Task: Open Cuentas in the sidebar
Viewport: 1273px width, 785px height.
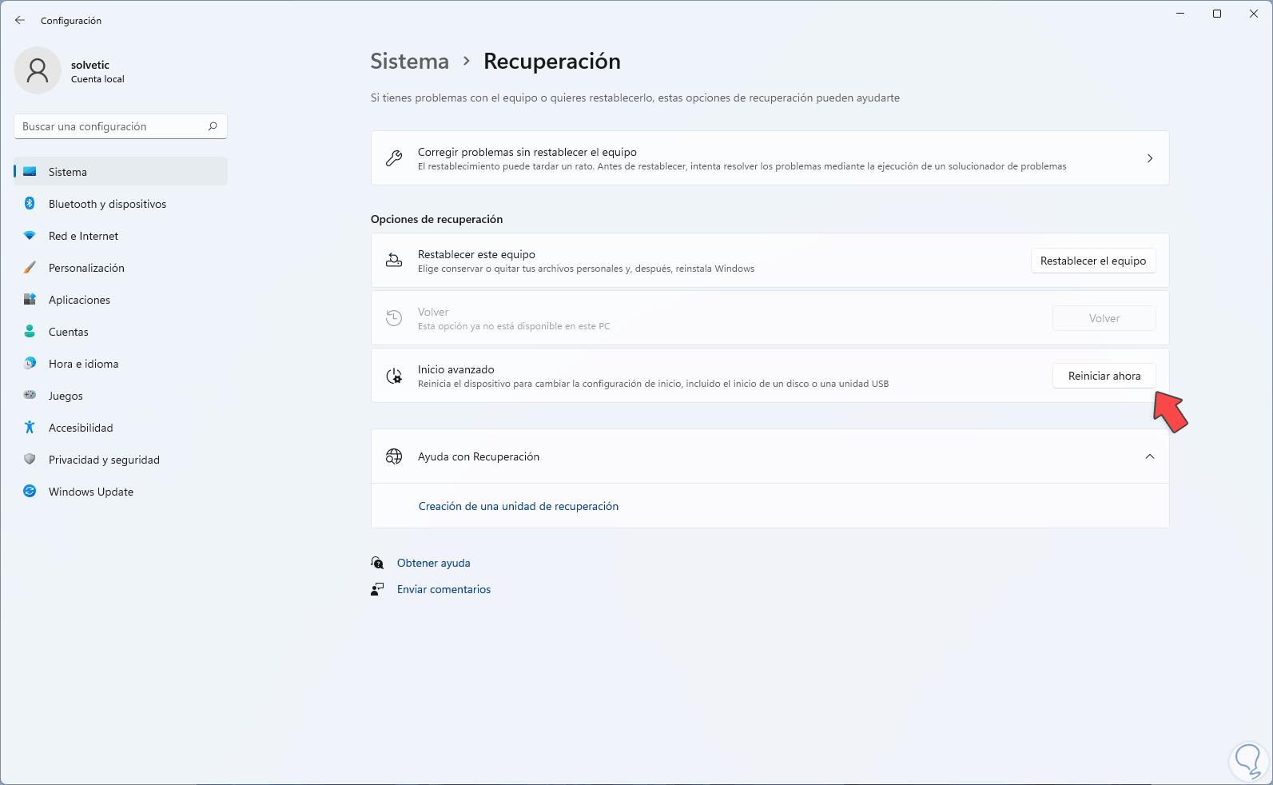Action: point(69,332)
